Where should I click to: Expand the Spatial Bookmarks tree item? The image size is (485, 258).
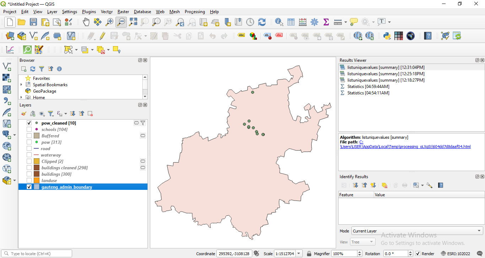point(21,85)
